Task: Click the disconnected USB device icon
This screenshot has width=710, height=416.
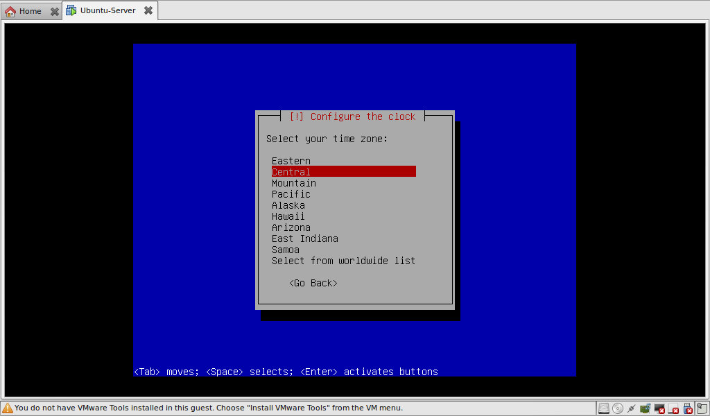Action: [x=688, y=408]
